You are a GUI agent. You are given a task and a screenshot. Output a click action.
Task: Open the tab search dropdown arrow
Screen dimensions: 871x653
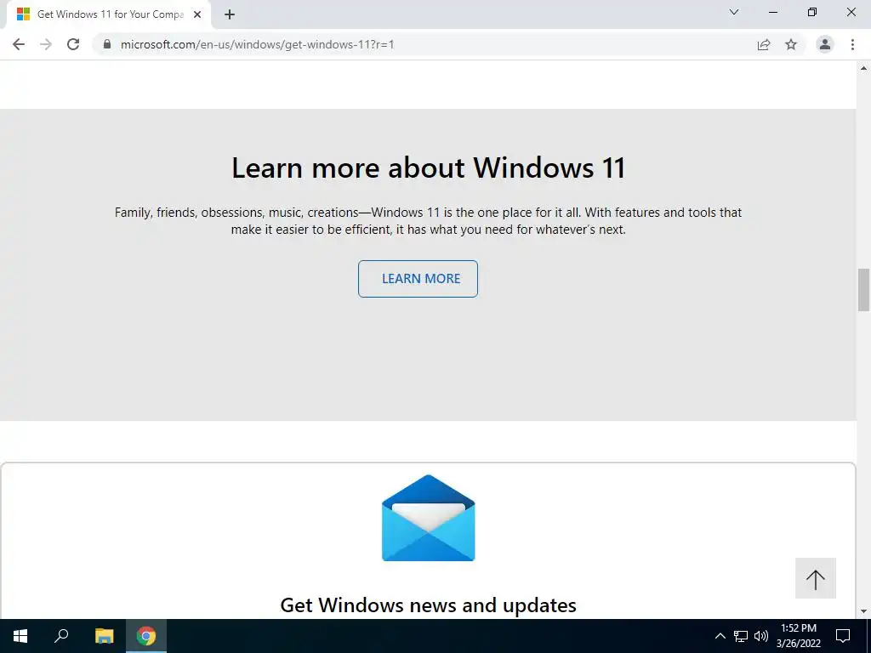click(x=734, y=12)
